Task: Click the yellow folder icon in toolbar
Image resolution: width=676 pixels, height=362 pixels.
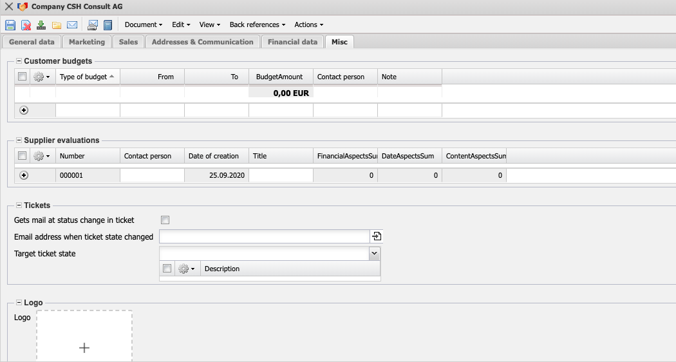Action: 57,25
